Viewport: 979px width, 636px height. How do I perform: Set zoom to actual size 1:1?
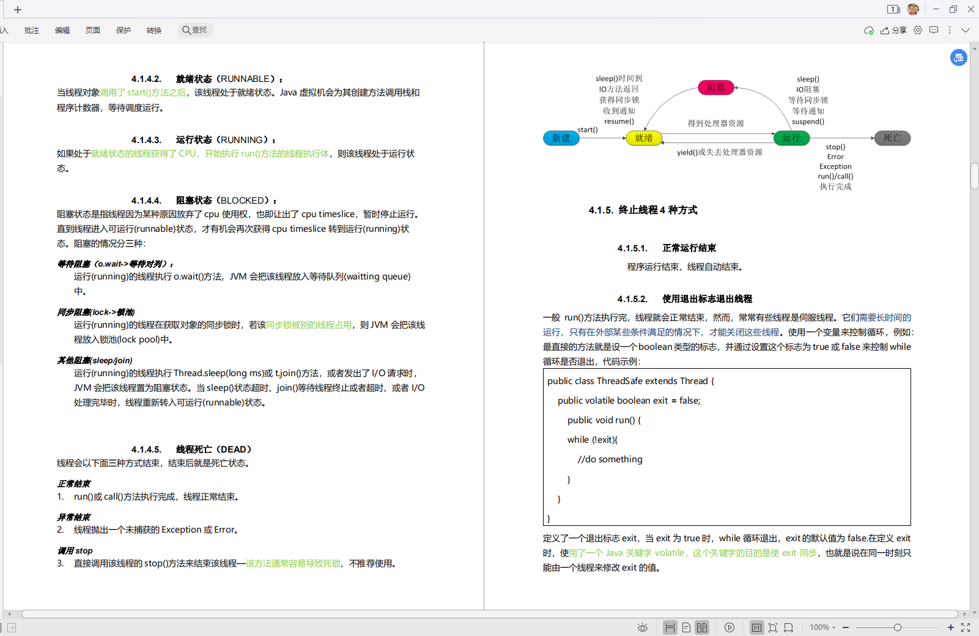tap(757, 627)
